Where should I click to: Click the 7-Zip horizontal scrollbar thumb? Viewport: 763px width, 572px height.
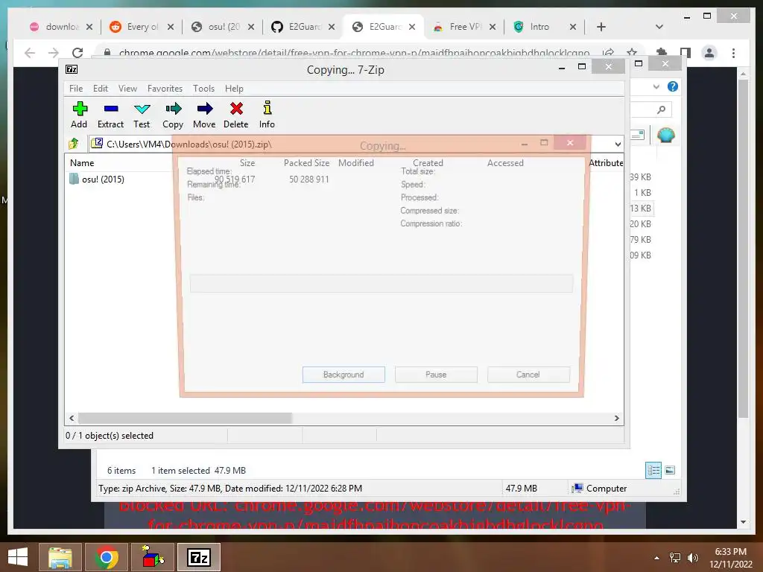click(x=185, y=419)
